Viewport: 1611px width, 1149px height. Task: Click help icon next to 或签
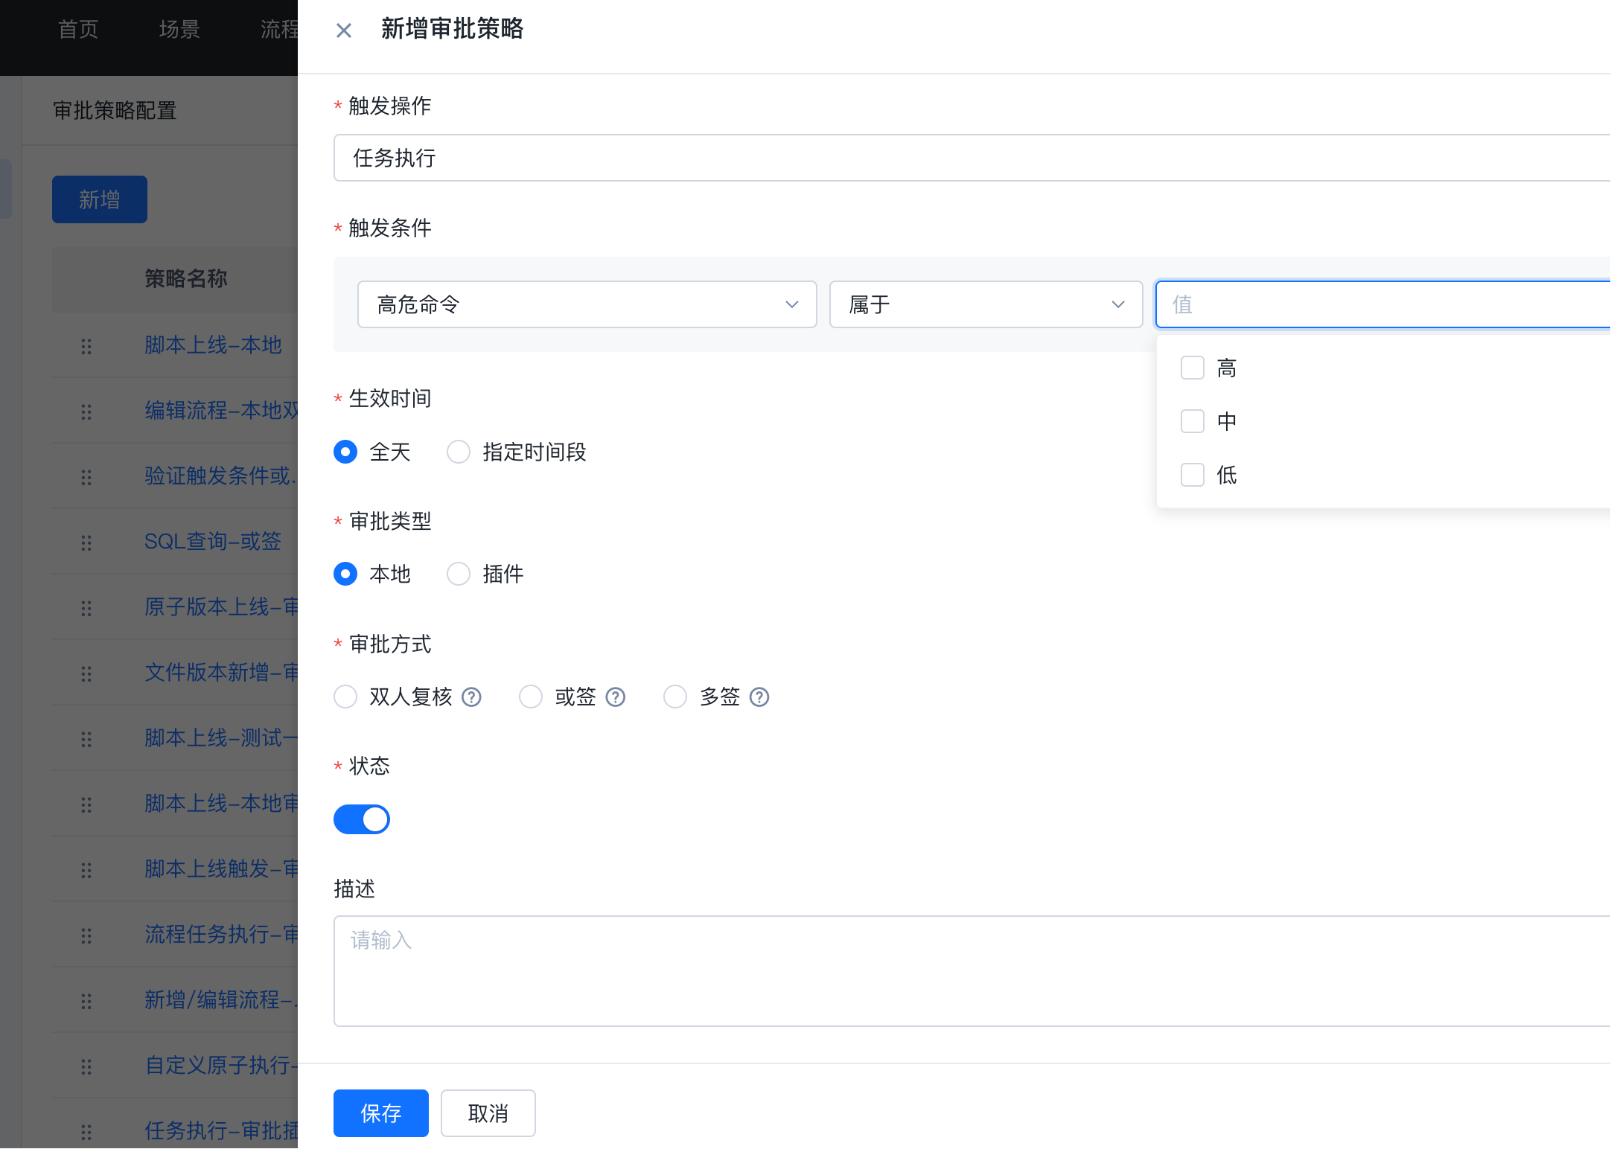615,697
